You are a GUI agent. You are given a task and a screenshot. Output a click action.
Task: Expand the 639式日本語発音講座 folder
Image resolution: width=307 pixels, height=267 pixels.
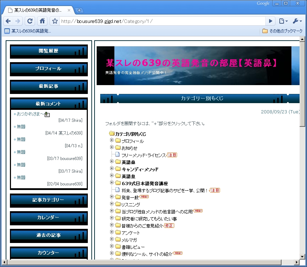112,183
